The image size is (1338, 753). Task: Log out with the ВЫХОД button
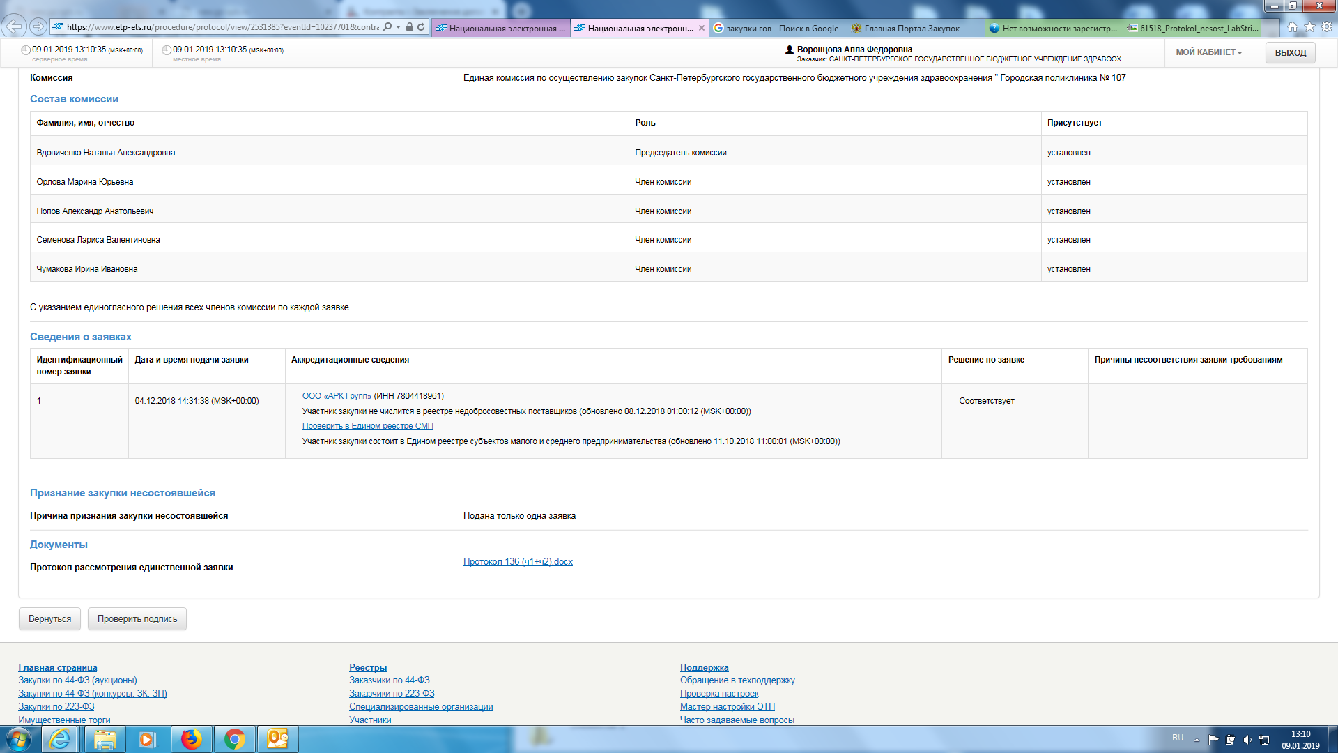pyautogui.click(x=1291, y=53)
